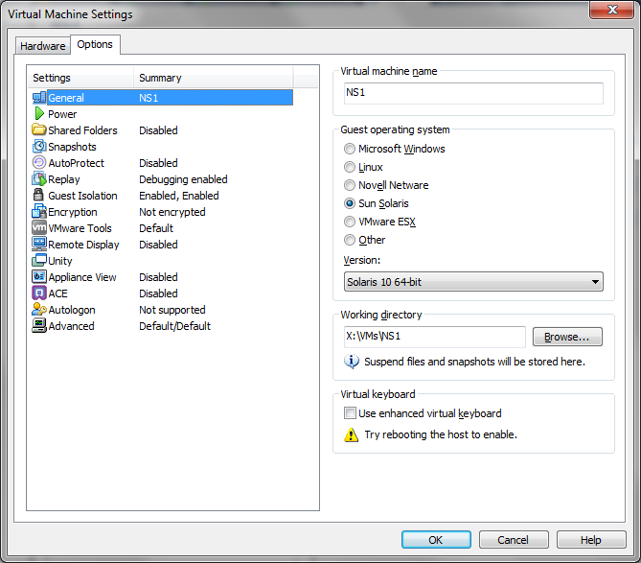This screenshot has height=563, width=641.
Task: Select the Guest Isolation row label
Action: pos(83,196)
